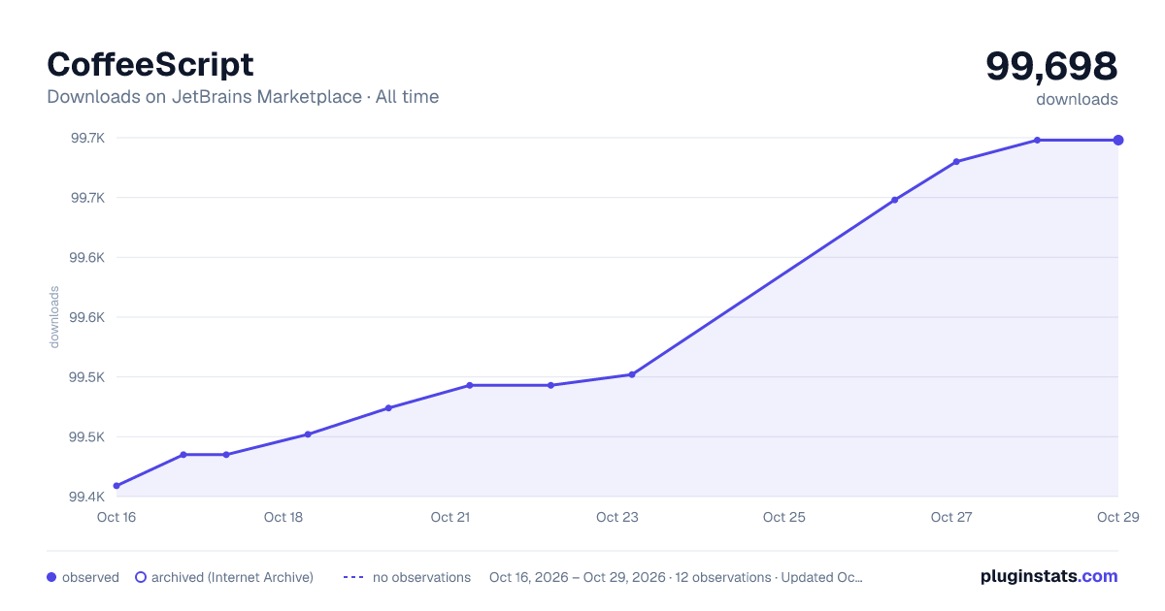Click the vertical "downloads" y-axis title

54,317
